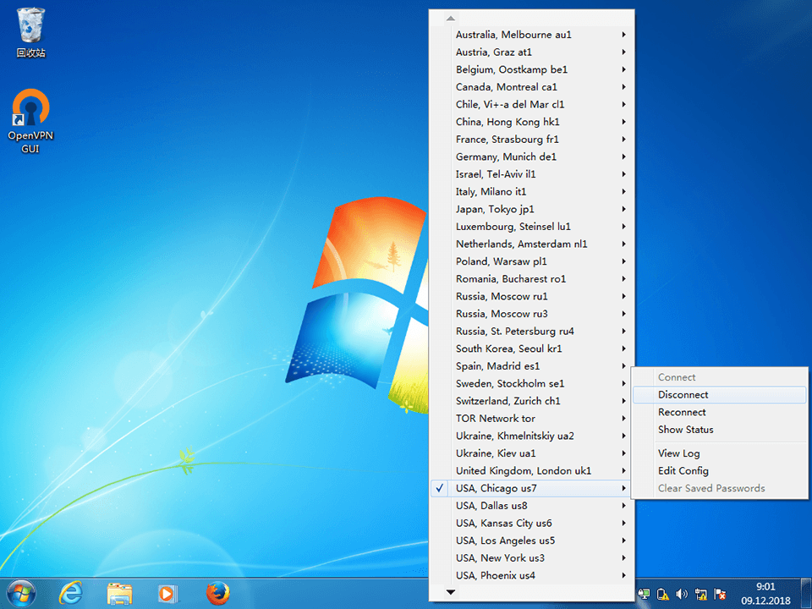Viewport: 812px width, 609px height.
Task: Click the network tray icon
Action: (700, 594)
